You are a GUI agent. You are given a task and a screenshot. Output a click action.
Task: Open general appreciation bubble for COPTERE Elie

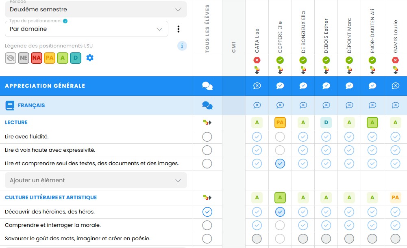coord(280,86)
